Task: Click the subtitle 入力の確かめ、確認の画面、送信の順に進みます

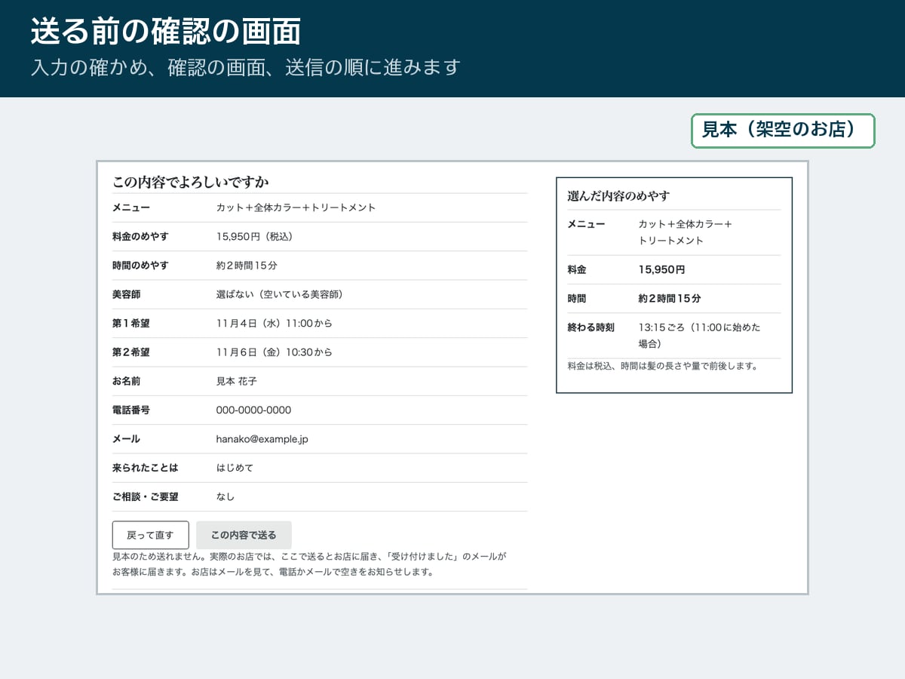Action: [x=245, y=67]
